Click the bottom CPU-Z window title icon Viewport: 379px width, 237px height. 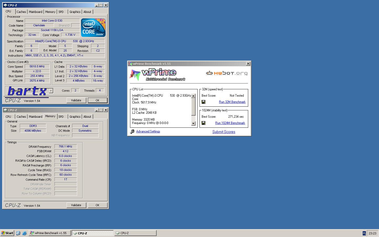(x=5, y=110)
